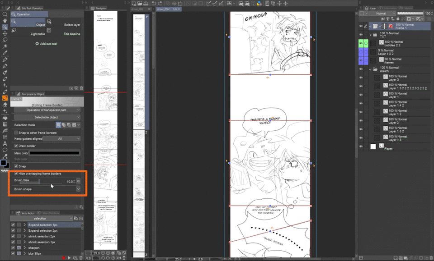Click the Redo arrow icon

point(160,3)
